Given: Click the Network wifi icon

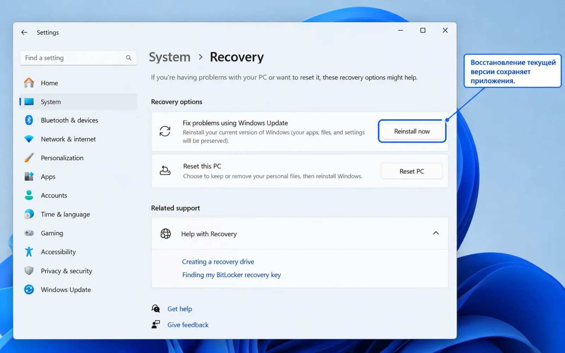Looking at the screenshot, I should tap(29, 139).
